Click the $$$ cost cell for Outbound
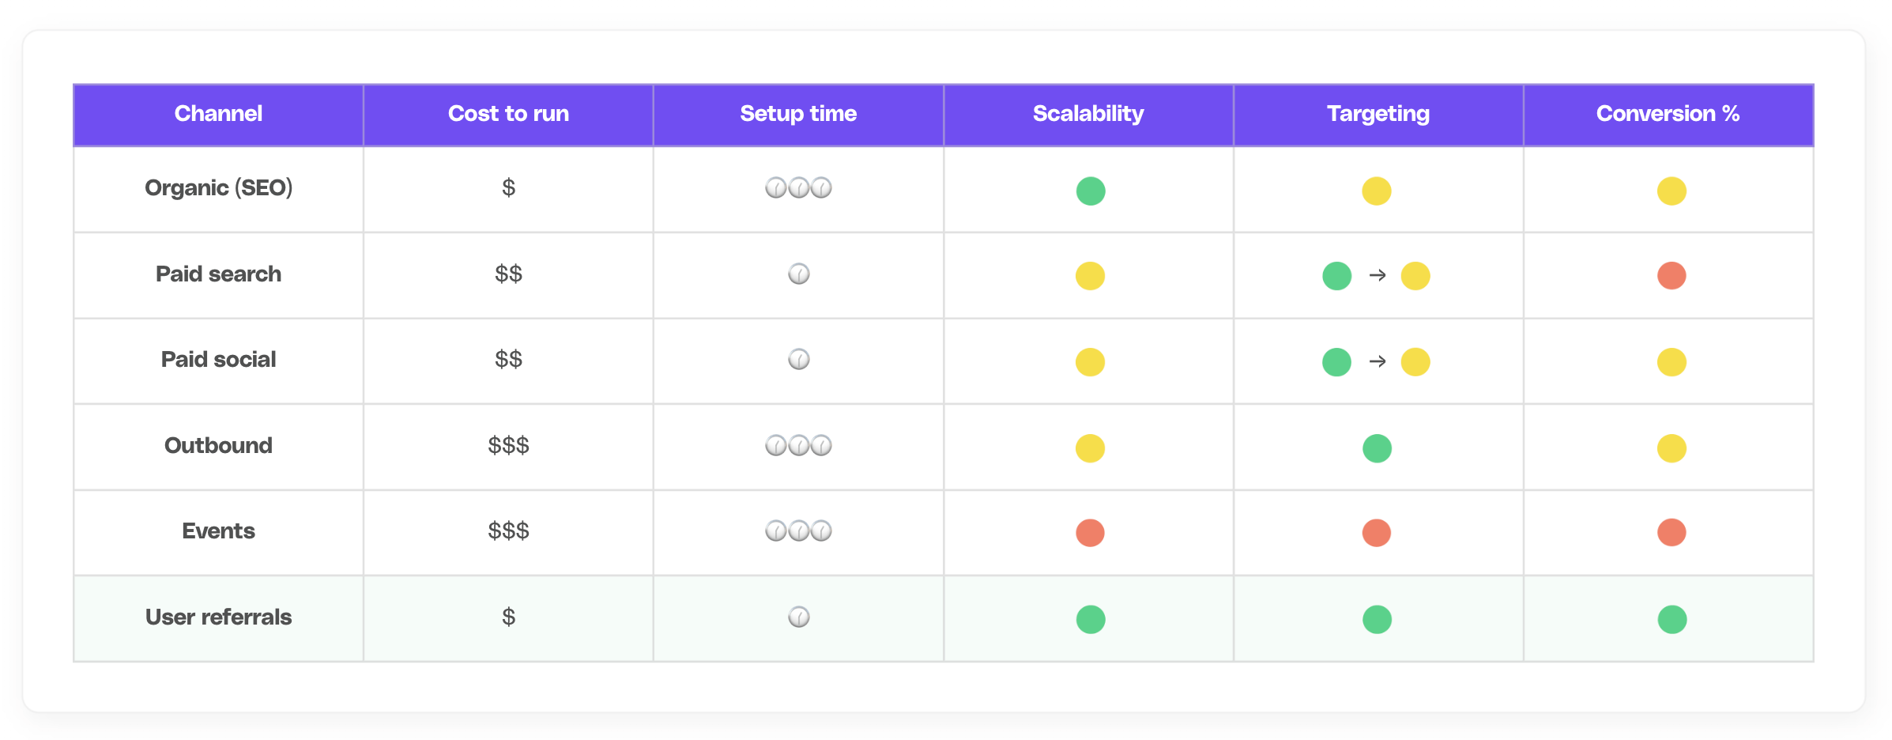1892x740 pixels. coord(508,446)
